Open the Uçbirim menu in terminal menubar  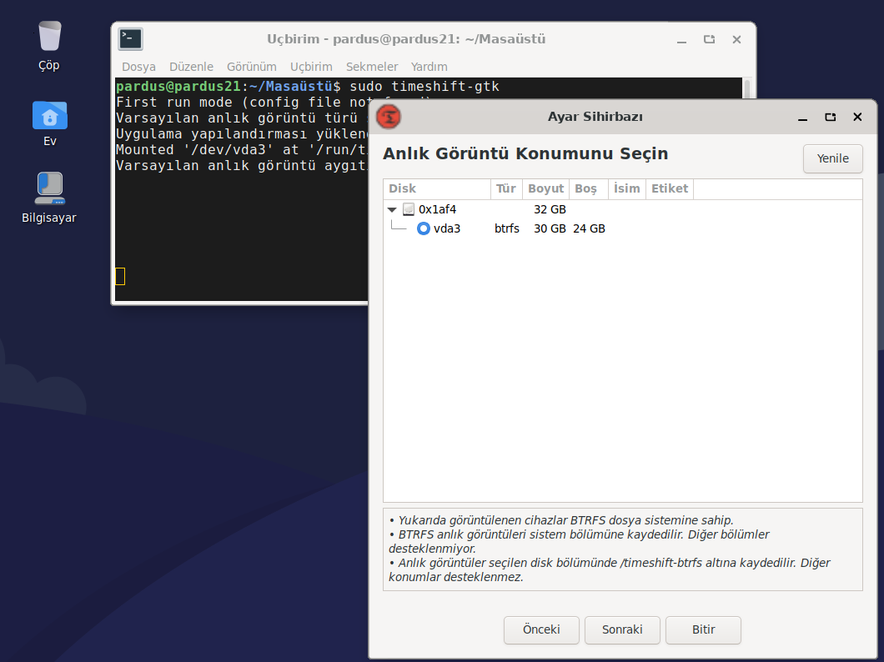[311, 67]
